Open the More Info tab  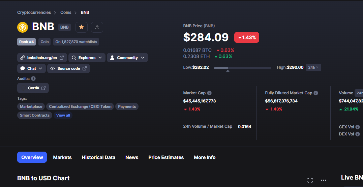tap(205, 157)
